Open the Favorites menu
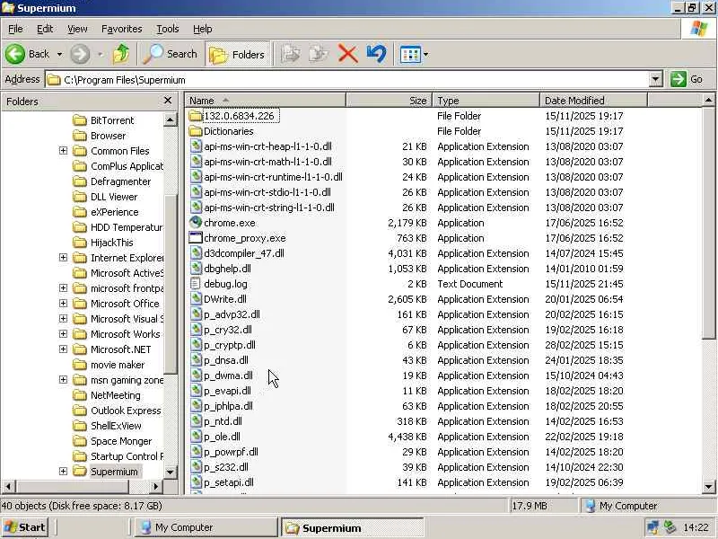 click(x=122, y=29)
